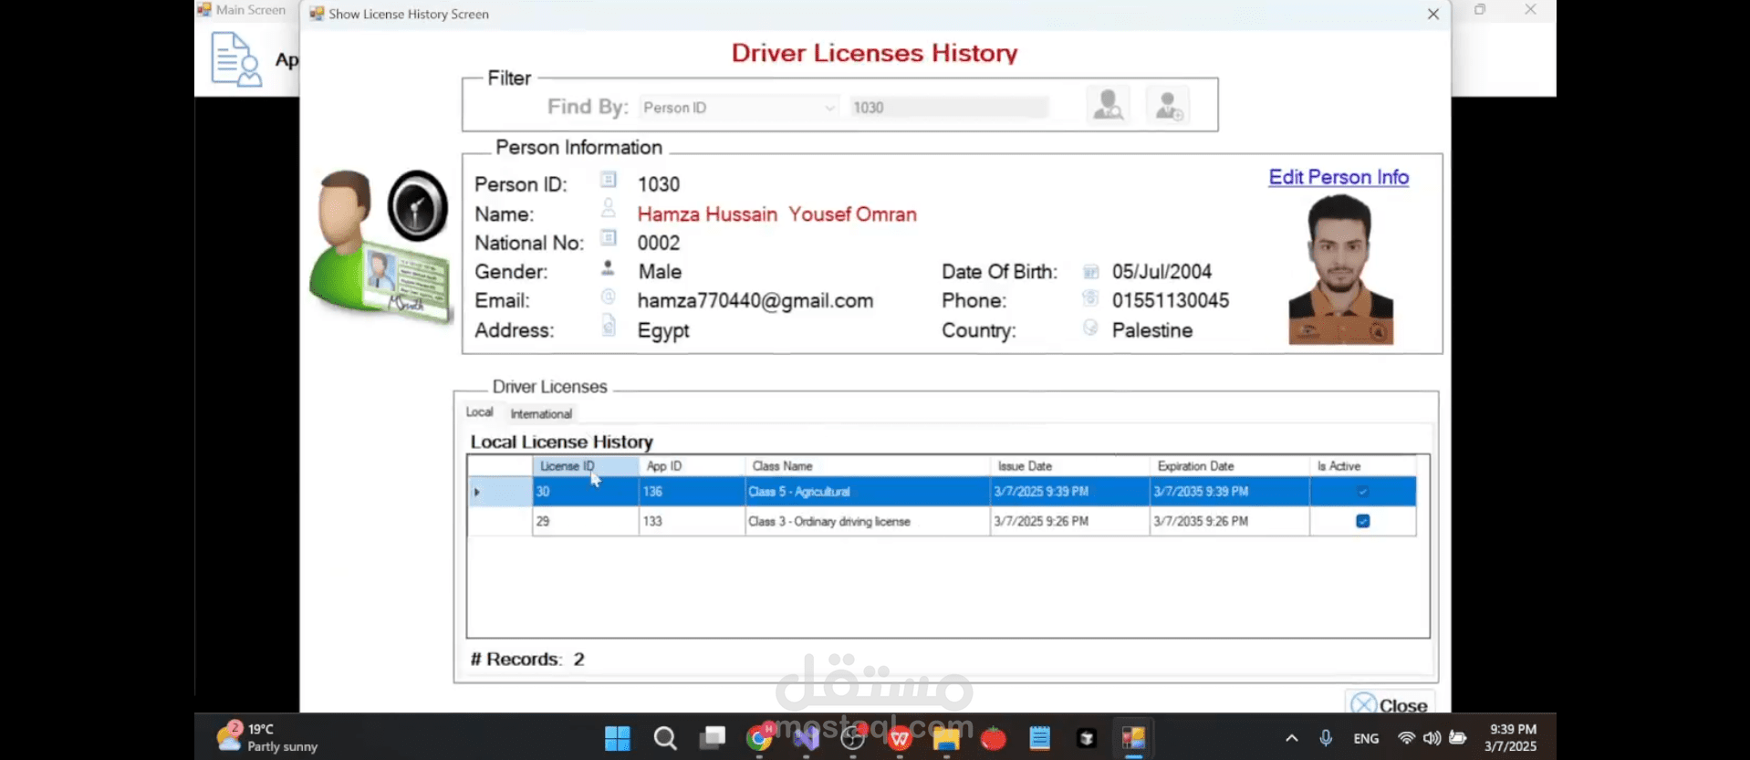Click the Name field icon
Viewport: 1750px width, 760px height.
point(609,209)
